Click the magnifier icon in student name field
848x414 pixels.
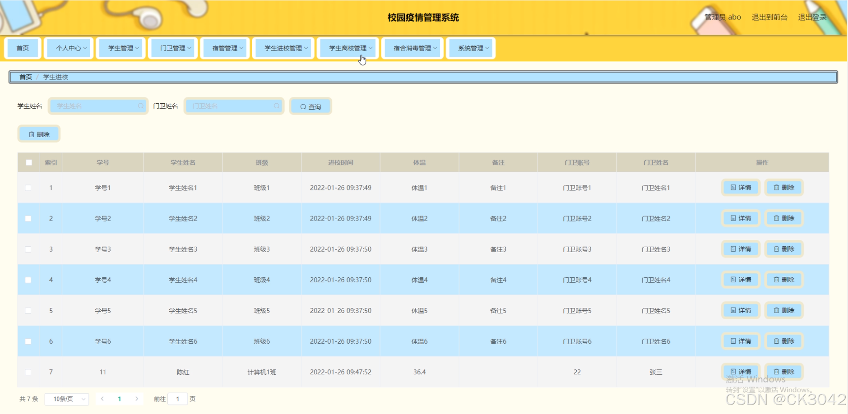point(141,106)
